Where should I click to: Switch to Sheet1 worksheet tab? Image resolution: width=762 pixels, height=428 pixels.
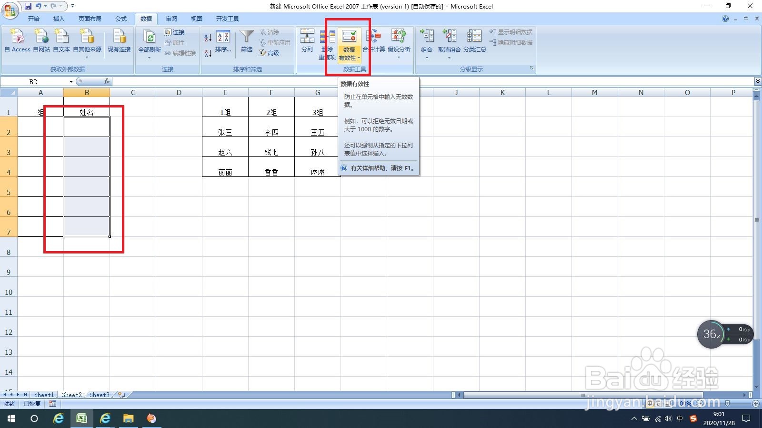click(x=44, y=395)
